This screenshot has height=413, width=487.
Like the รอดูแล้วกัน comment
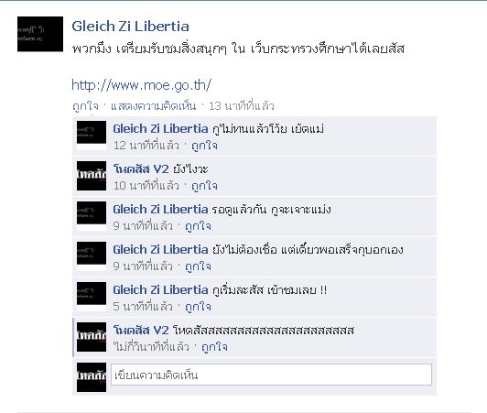198,226
